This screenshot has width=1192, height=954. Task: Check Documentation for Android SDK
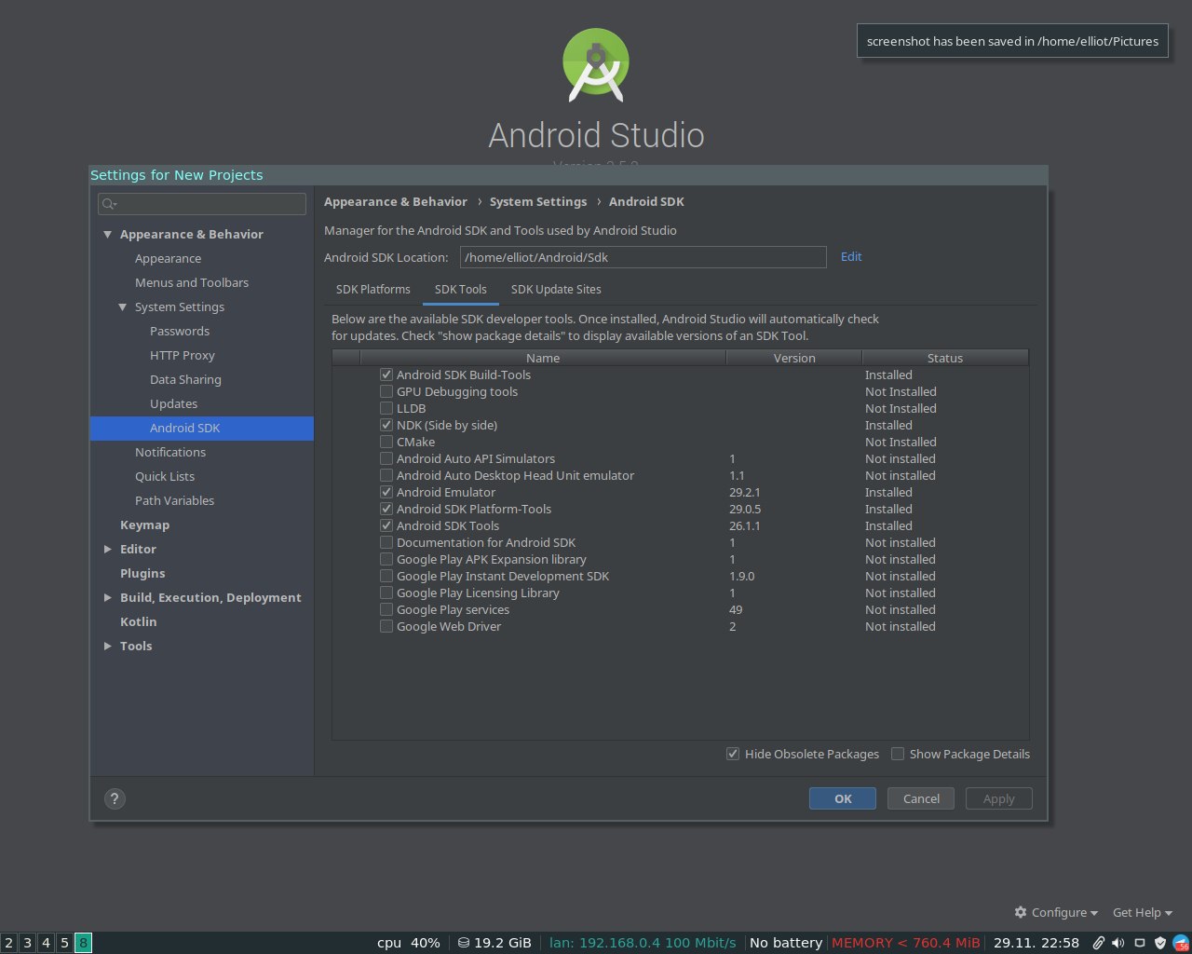[386, 542]
